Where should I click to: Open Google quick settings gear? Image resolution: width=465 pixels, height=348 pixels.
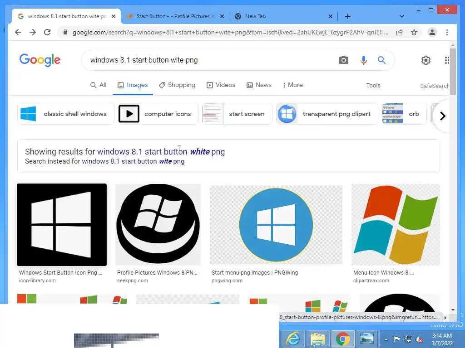(x=425, y=60)
